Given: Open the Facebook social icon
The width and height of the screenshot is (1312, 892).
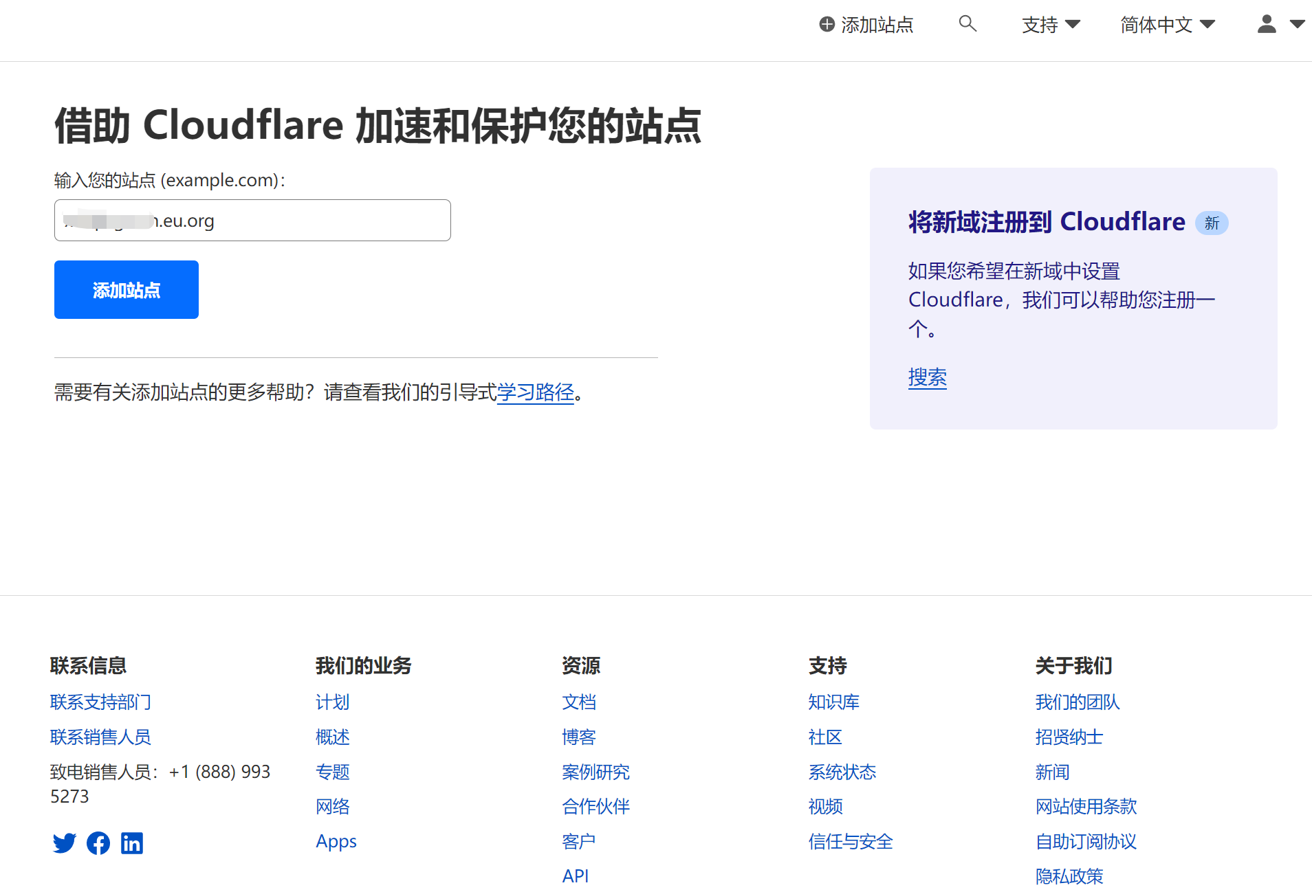Looking at the screenshot, I should pos(98,843).
